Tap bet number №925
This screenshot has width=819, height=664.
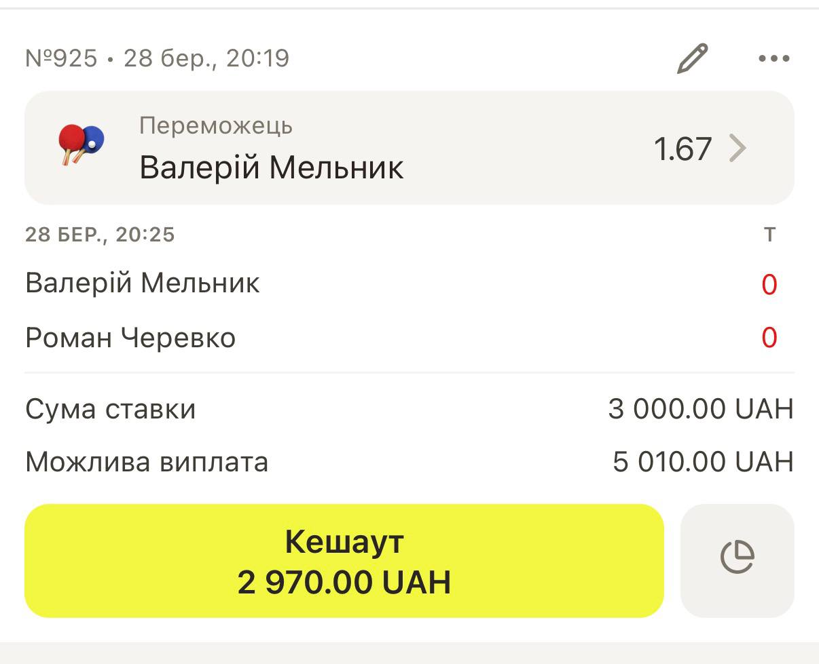61,58
